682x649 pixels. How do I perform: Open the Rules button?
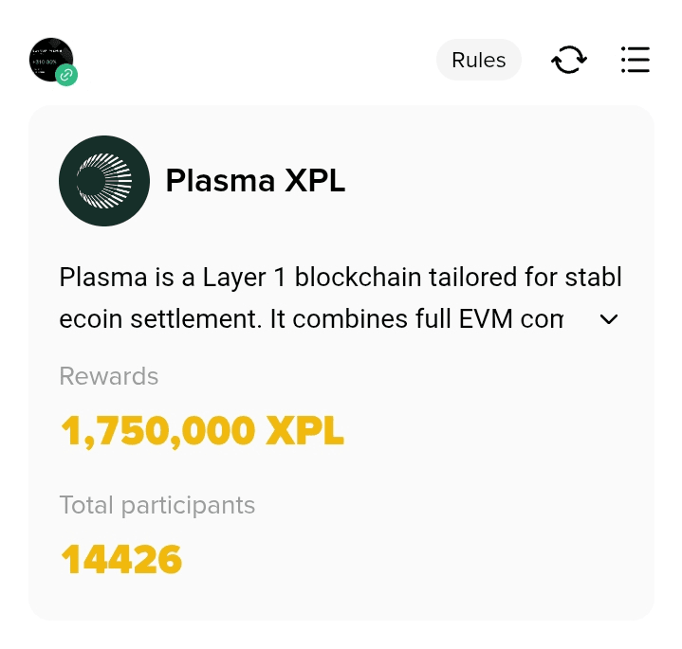pos(478,60)
